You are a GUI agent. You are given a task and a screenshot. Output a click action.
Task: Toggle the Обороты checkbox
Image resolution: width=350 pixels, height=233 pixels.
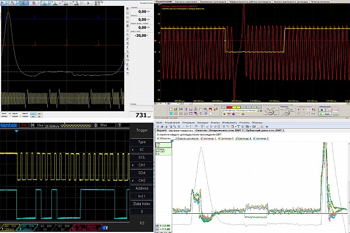[x=158, y=139]
